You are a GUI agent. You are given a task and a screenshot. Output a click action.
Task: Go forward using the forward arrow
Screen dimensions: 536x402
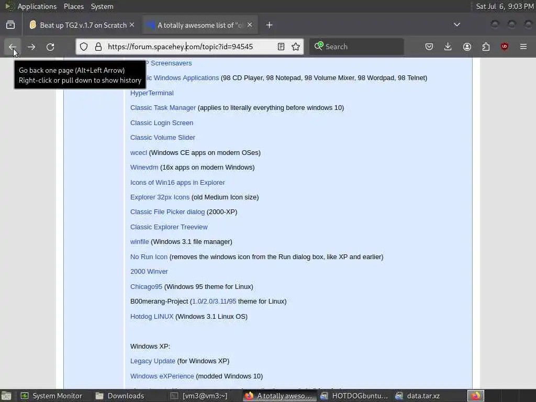tap(31, 47)
